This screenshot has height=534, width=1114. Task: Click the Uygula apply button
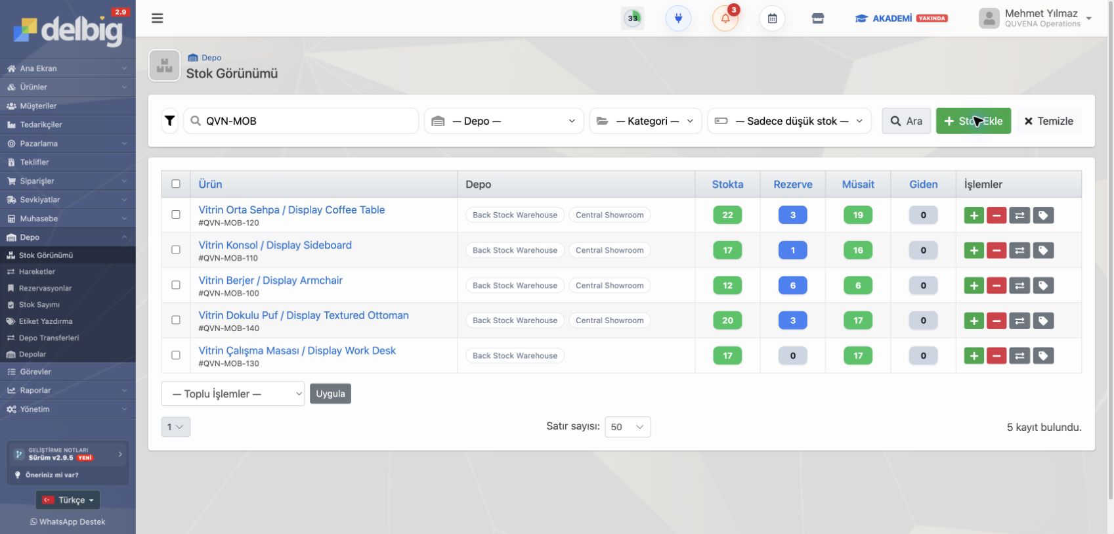(330, 393)
